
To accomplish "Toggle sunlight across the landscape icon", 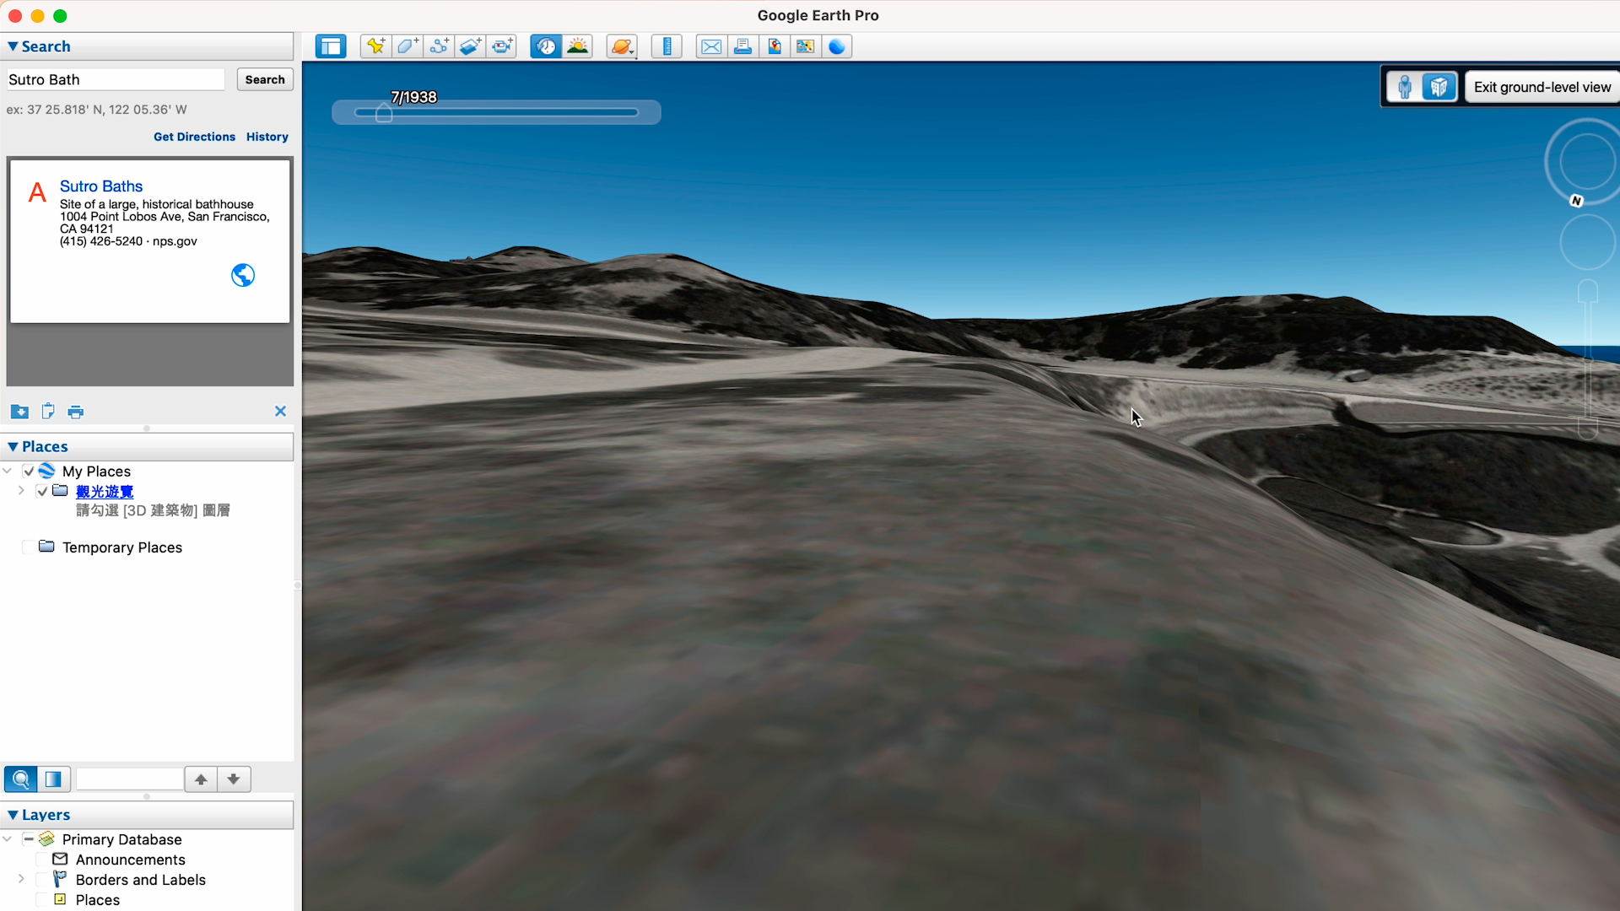I will (x=578, y=46).
